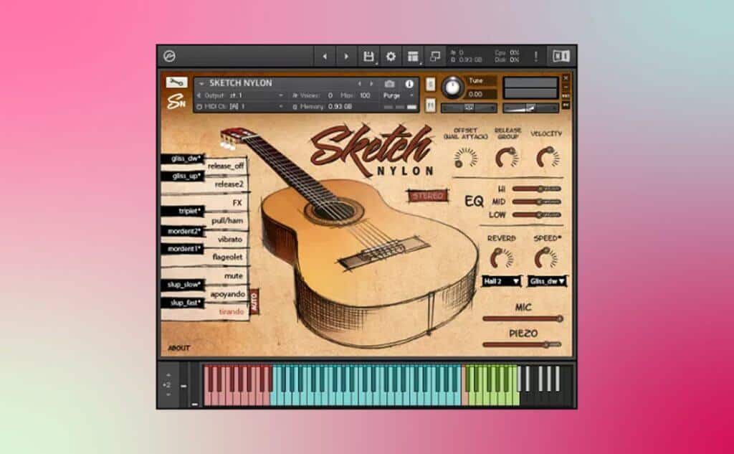Select the vibrato articulation
The width and height of the screenshot is (734, 454).
pos(229,239)
